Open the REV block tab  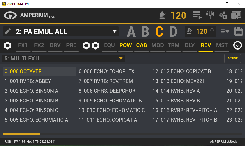(206, 45)
